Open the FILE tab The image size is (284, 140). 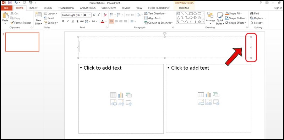coord(6,8)
